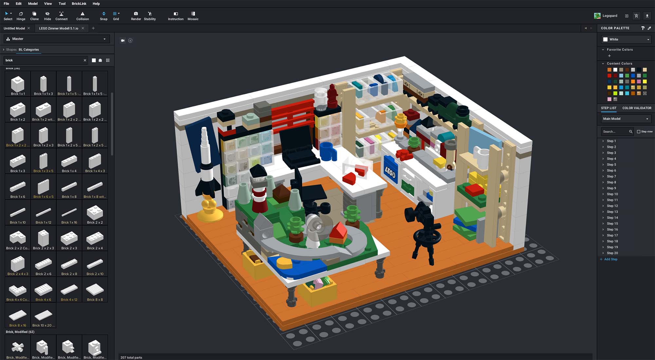Switch parts list to grid thumbnail view
Image resolution: width=655 pixels, height=360 pixels.
(108, 60)
